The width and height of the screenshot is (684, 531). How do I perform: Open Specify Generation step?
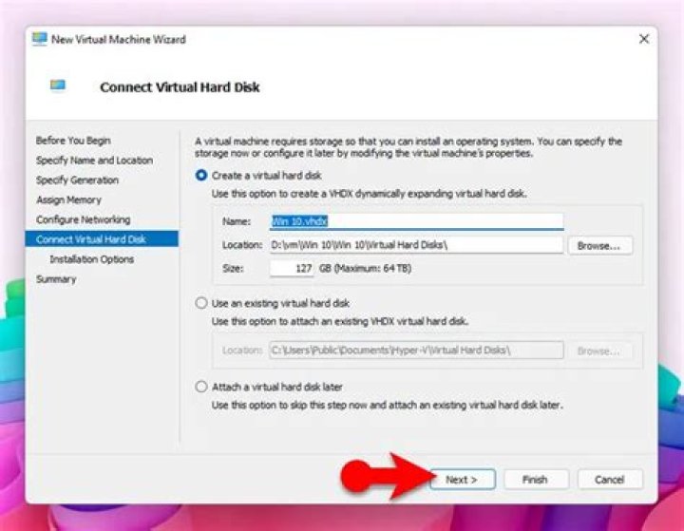77,180
